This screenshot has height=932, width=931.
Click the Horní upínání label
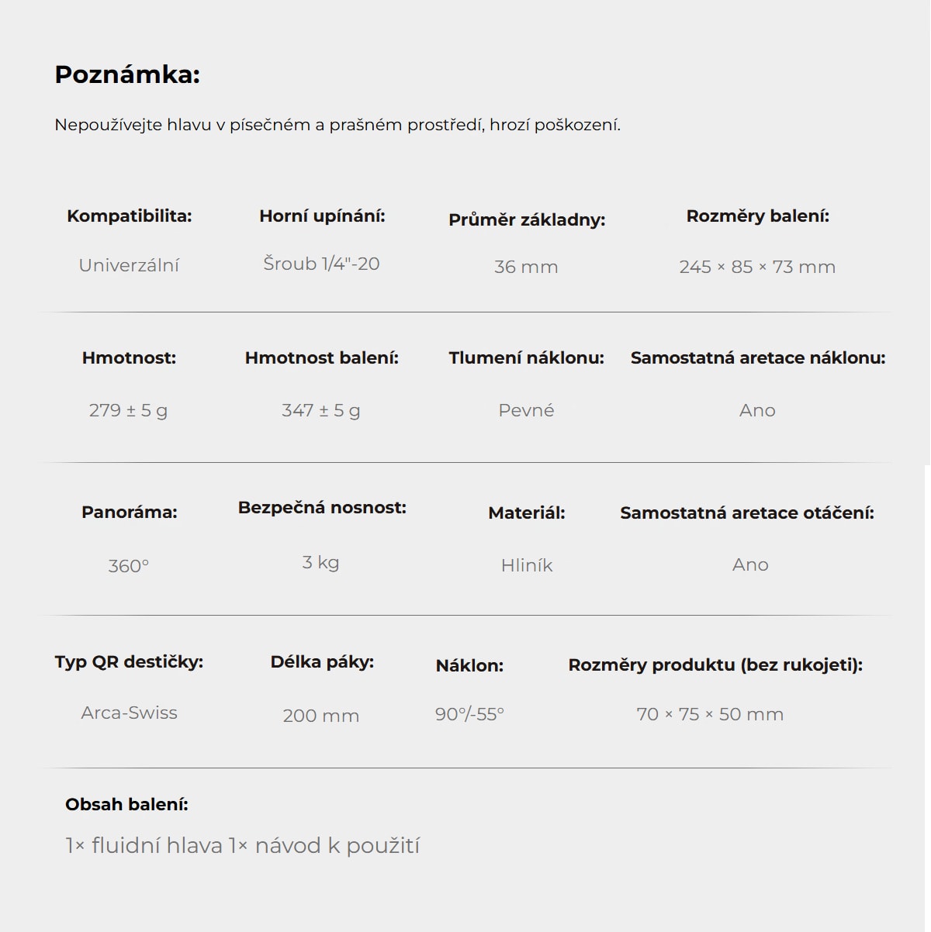322,216
